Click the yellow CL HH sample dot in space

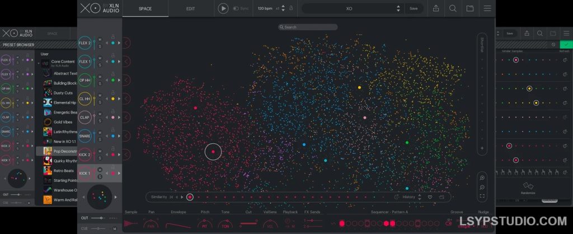359,87
